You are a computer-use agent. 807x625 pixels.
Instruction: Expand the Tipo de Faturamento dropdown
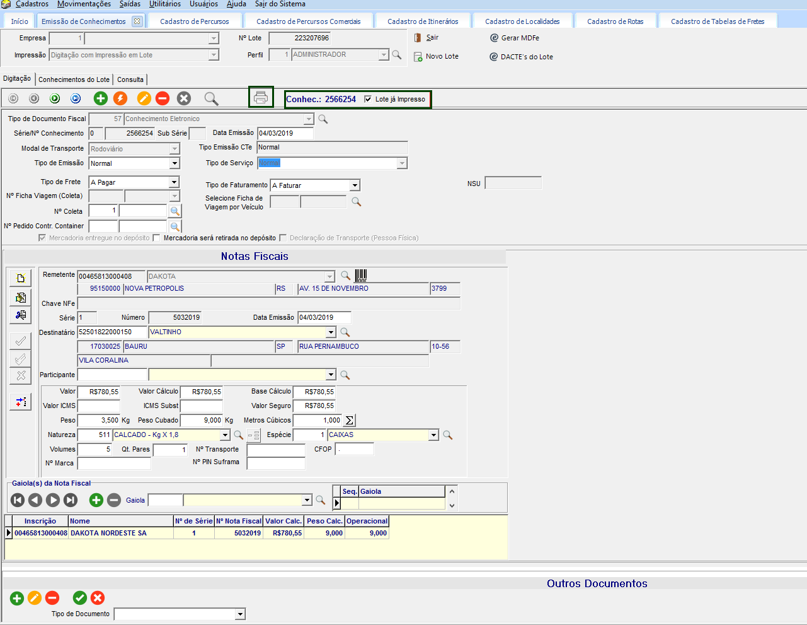(x=355, y=185)
